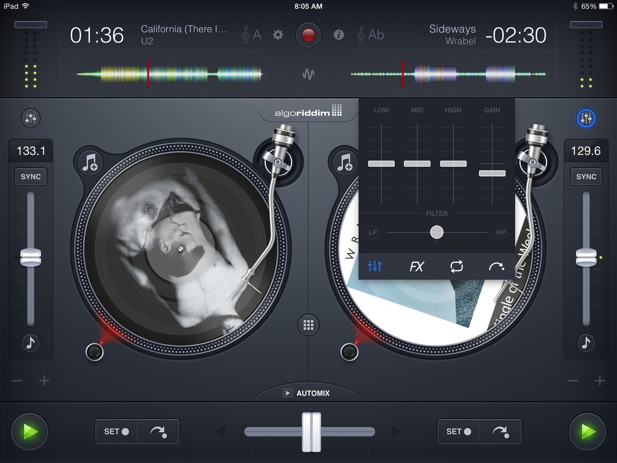
Task: Open the algoriddim logo tab
Action: (x=308, y=112)
